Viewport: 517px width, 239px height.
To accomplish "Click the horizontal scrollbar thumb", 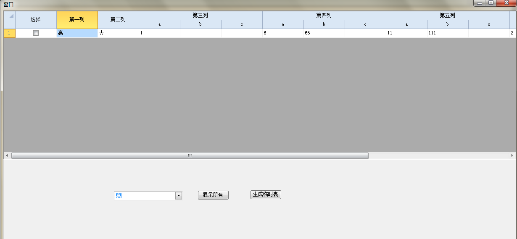I will (x=190, y=155).
